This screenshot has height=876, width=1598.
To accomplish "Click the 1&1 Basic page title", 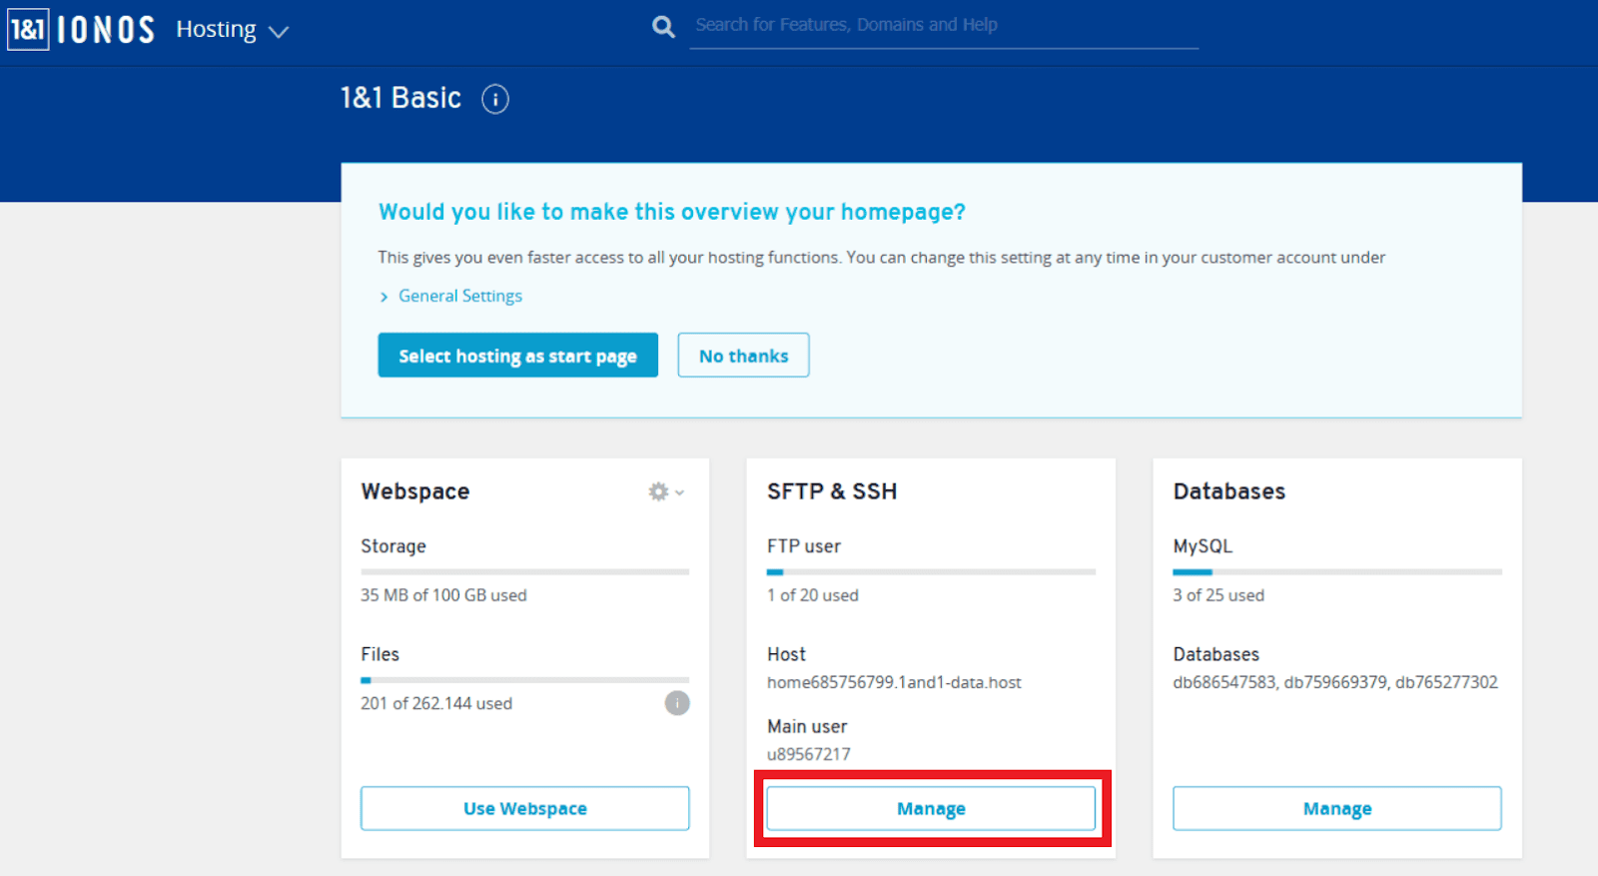I will tap(400, 98).
